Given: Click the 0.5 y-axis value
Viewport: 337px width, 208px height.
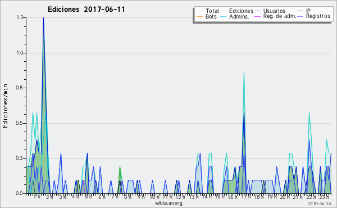Looking at the screenshot, I should click(x=20, y=123).
